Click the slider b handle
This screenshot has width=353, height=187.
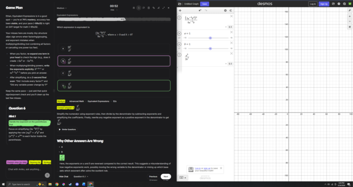[210, 48]
